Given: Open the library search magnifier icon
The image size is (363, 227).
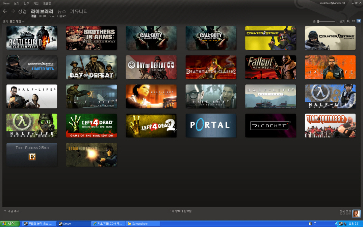Looking at the screenshot, I should click(x=348, y=21).
